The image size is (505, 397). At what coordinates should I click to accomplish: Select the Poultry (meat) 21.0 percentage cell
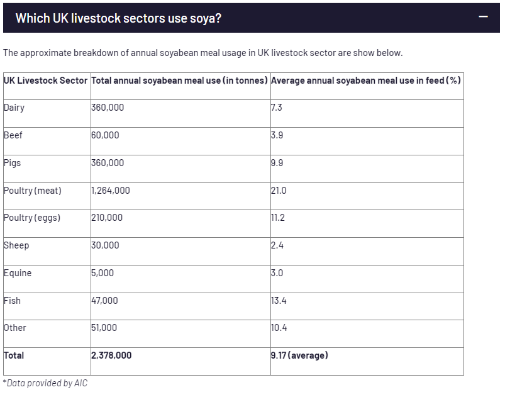pos(279,190)
